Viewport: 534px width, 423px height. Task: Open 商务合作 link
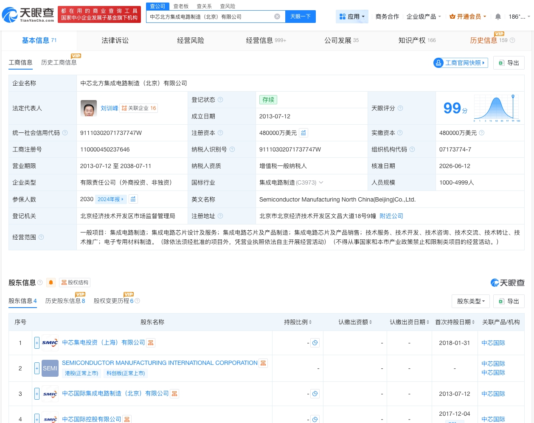coord(387,17)
